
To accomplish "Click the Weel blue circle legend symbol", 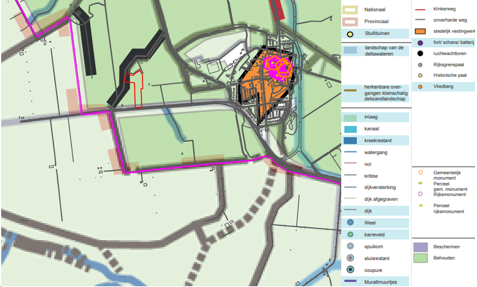I will coord(350,223).
